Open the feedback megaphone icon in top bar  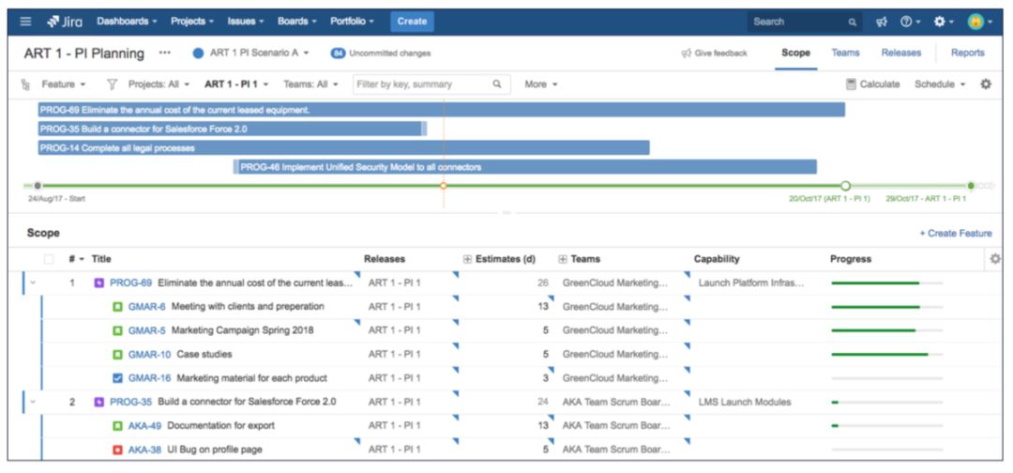(881, 22)
